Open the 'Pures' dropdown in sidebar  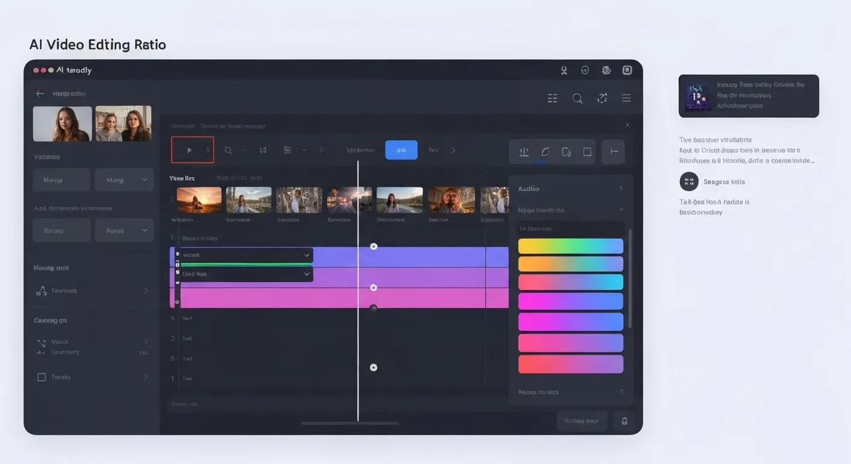click(125, 231)
